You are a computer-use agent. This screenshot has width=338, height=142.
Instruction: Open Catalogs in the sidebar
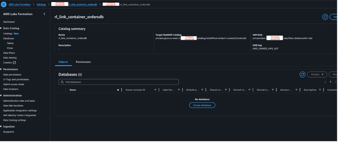pyautogui.click(x=8, y=33)
